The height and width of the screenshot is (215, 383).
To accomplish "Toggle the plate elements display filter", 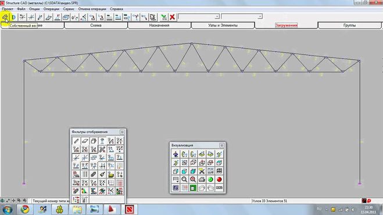I will tap(85, 141).
